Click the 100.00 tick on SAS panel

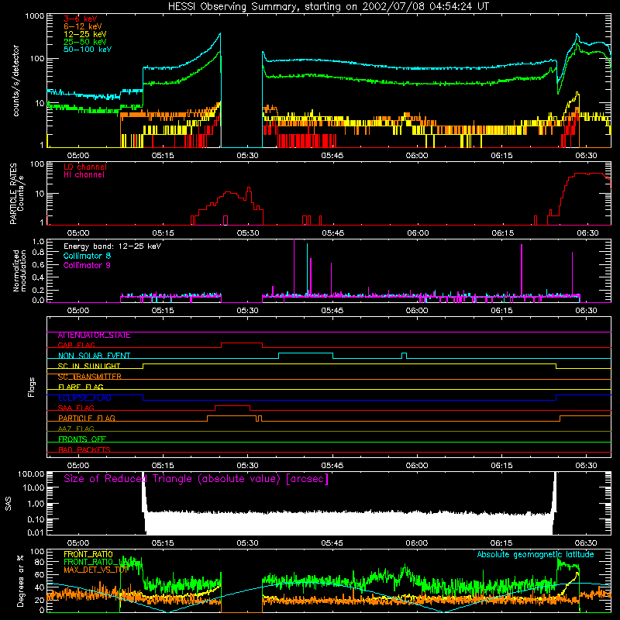tap(31, 474)
